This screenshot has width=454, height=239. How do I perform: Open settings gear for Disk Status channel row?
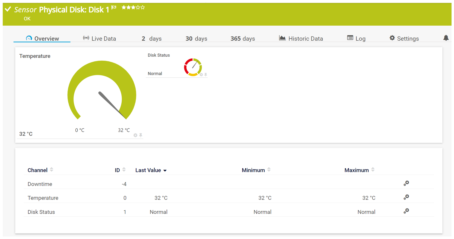pyautogui.click(x=406, y=211)
